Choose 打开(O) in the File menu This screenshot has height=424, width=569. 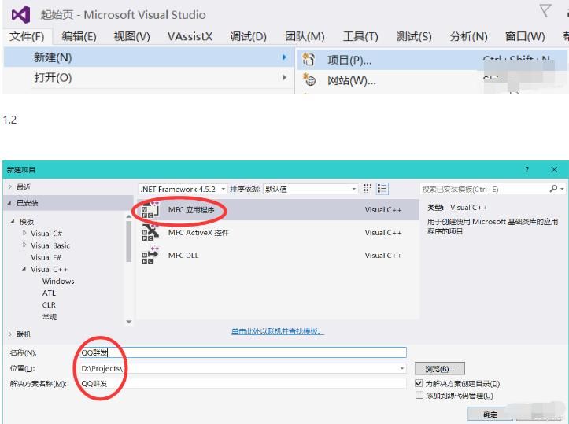pos(149,78)
